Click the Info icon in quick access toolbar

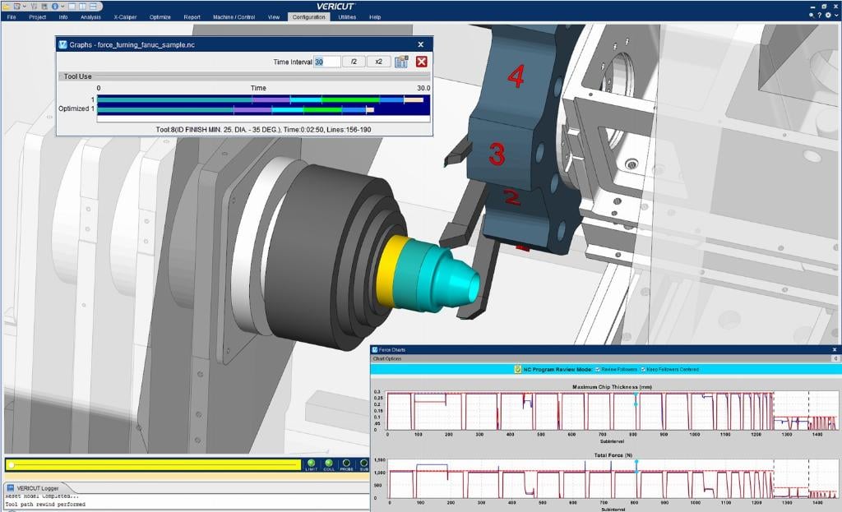click(x=54, y=5)
